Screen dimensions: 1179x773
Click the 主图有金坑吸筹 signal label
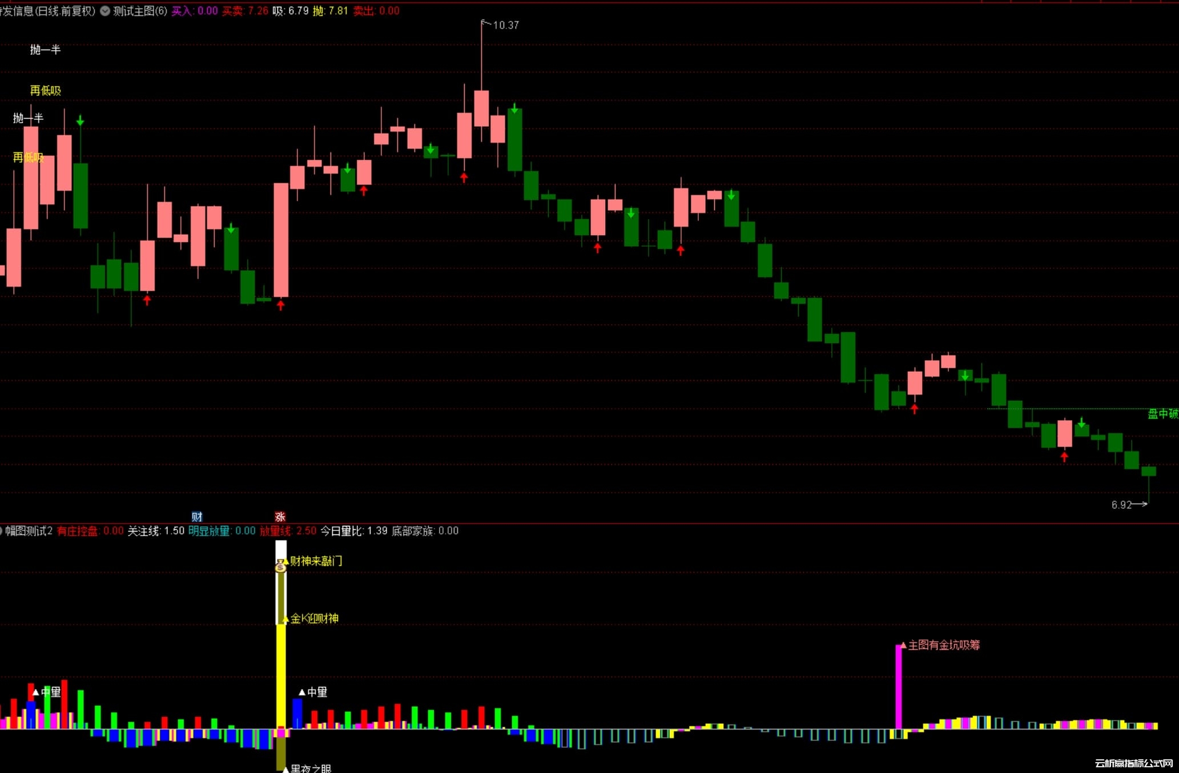coord(944,645)
